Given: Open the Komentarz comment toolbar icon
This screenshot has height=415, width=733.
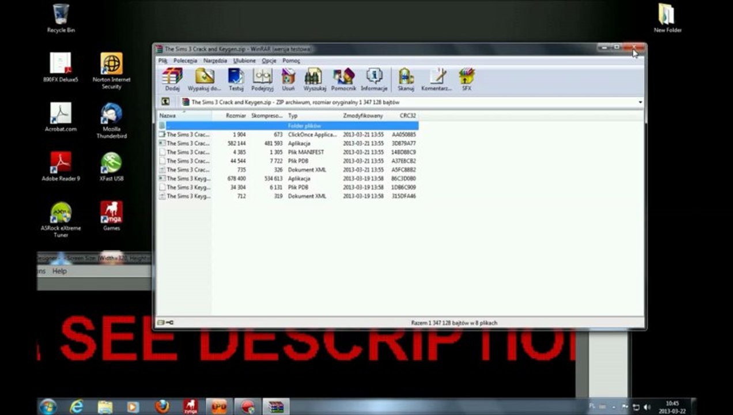Looking at the screenshot, I should (x=436, y=80).
